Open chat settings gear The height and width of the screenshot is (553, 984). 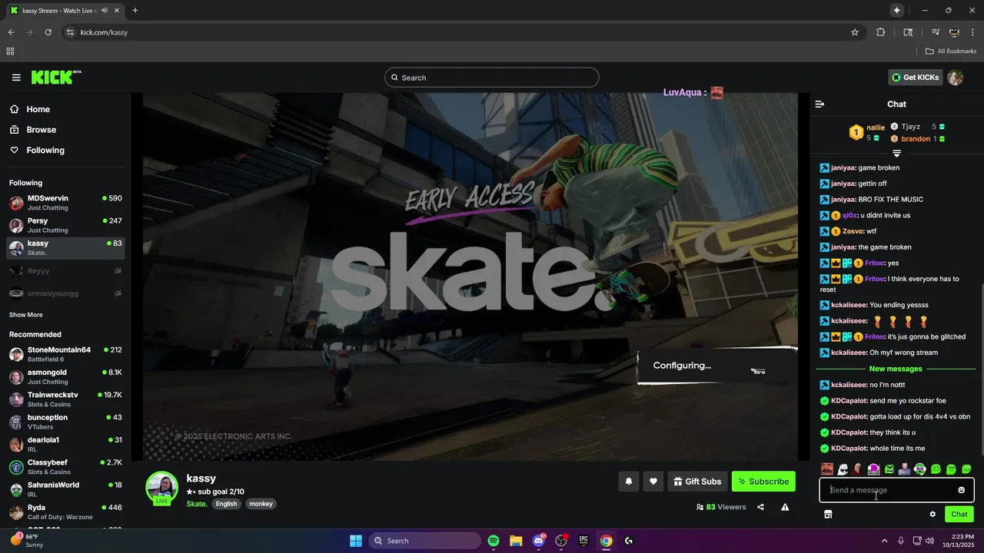(x=932, y=515)
